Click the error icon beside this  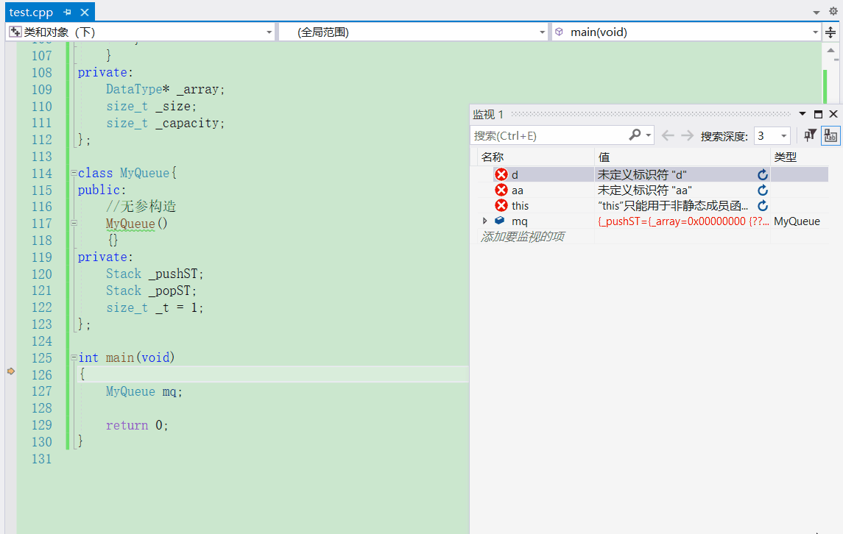pos(501,206)
